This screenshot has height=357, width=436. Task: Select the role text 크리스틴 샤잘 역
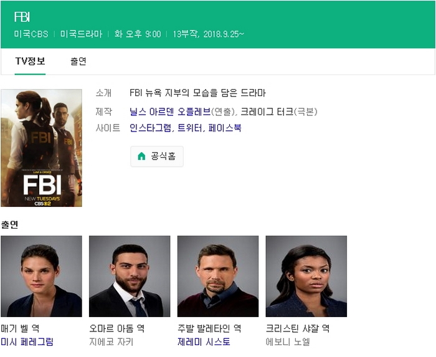pos(298,328)
